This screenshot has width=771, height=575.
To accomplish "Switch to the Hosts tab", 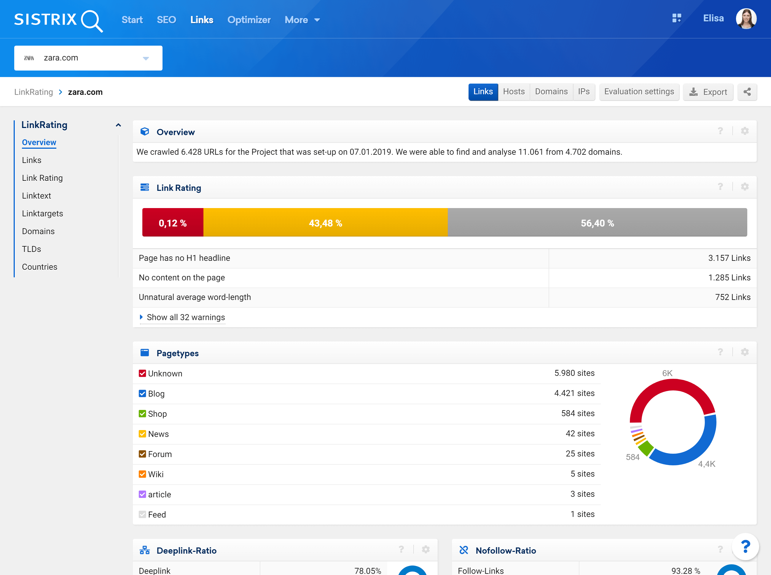I will pyautogui.click(x=514, y=92).
